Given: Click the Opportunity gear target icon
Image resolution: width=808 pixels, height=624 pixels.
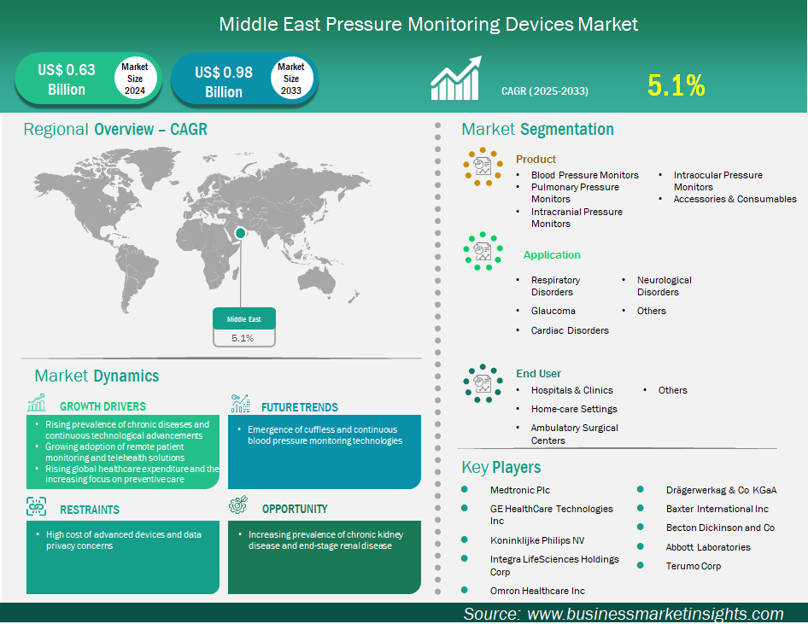Looking at the screenshot, I should pyautogui.click(x=238, y=505).
